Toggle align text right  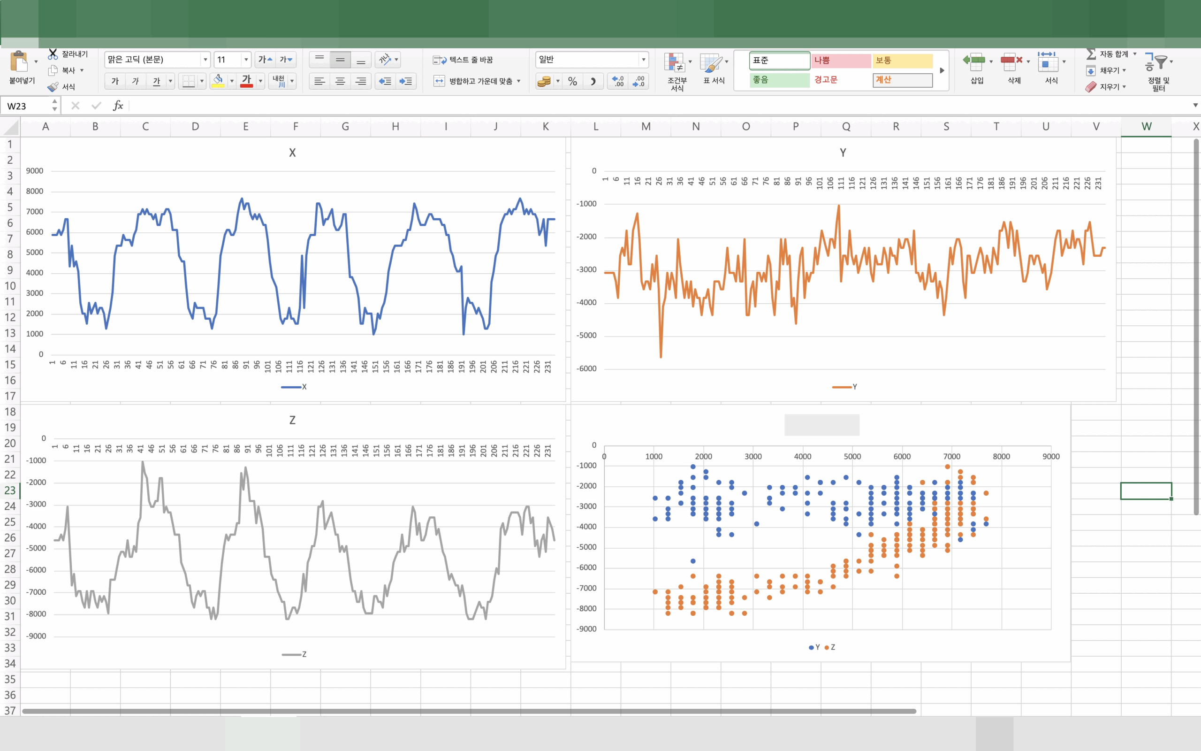click(x=361, y=81)
